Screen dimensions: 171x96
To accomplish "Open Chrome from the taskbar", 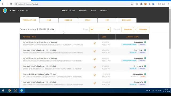I will point(9,90).
